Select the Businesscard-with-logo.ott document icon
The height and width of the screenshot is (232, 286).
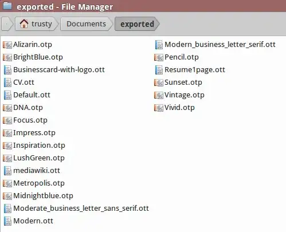pos(7,70)
